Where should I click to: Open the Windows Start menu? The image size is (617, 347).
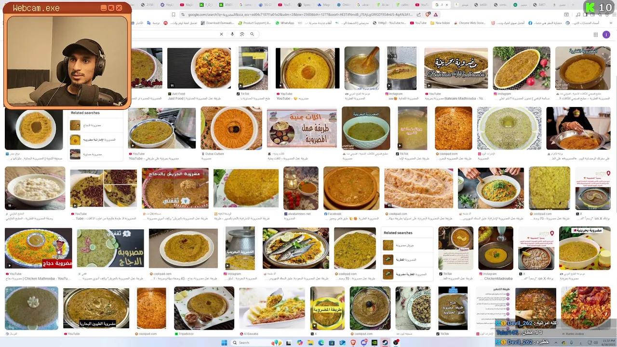coord(224,343)
